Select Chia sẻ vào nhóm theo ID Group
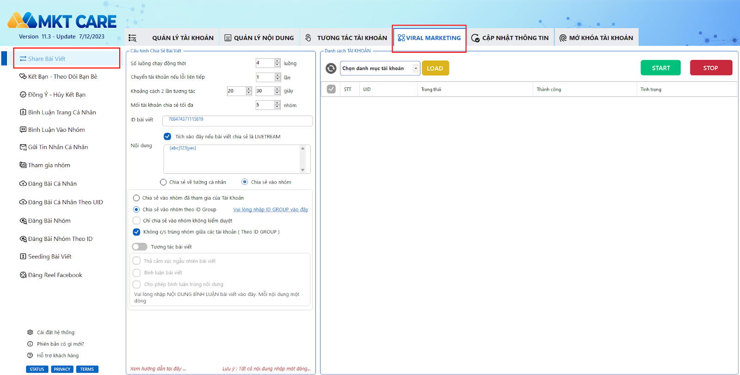 (x=136, y=209)
